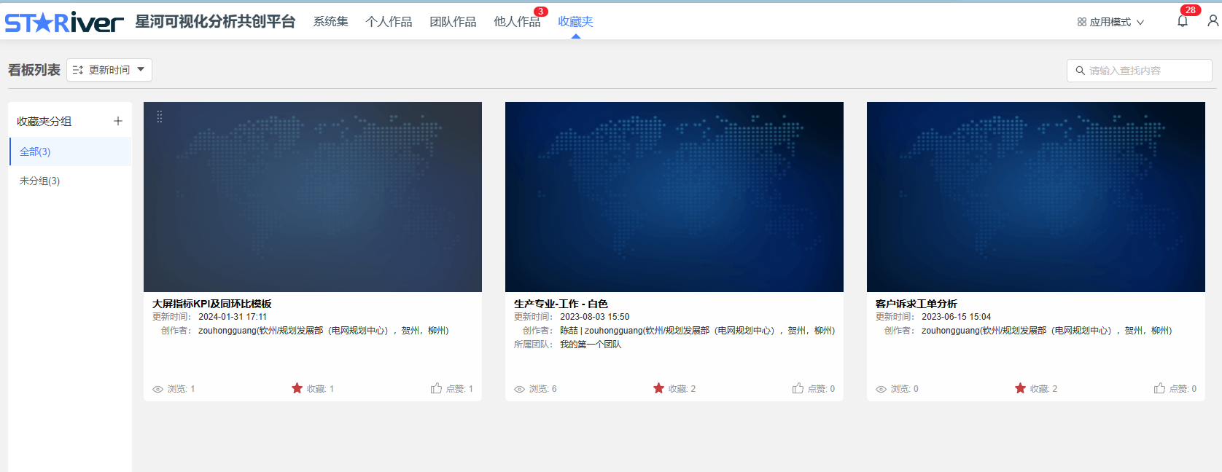Toggle the favorite star on 客户诉求工单分析
This screenshot has width=1222, height=472.
[1020, 388]
